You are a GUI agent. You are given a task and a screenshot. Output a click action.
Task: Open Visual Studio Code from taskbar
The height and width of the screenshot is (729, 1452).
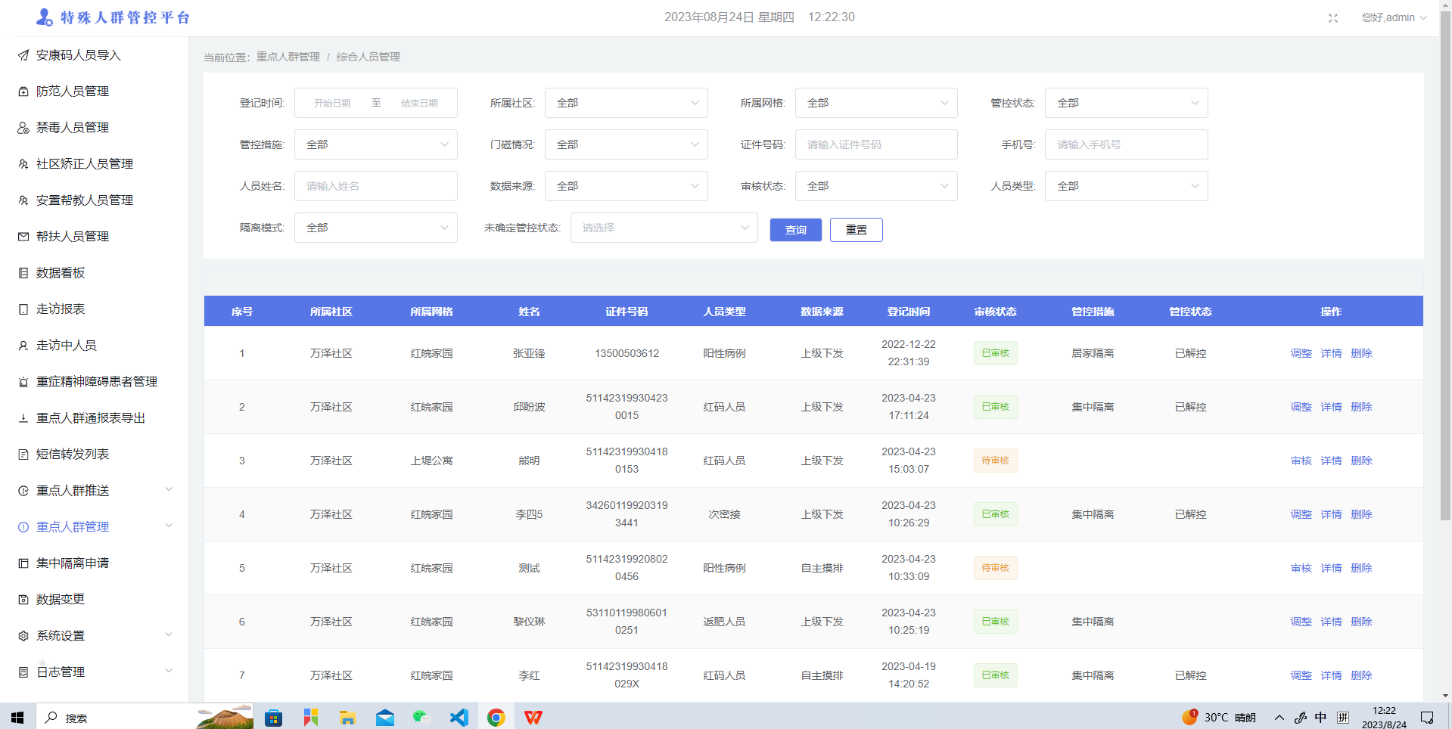point(459,717)
